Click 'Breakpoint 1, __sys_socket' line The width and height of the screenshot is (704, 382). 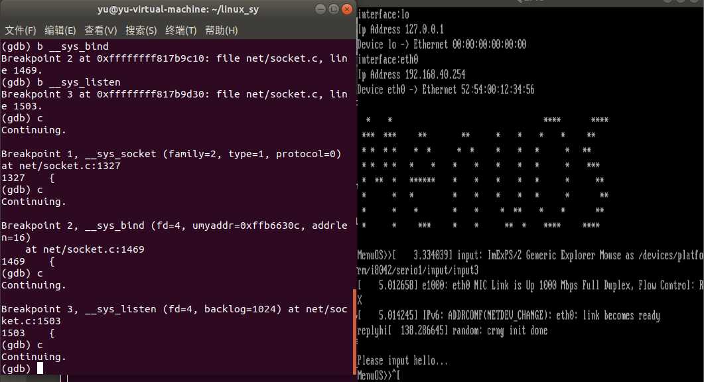[x=171, y=154]
